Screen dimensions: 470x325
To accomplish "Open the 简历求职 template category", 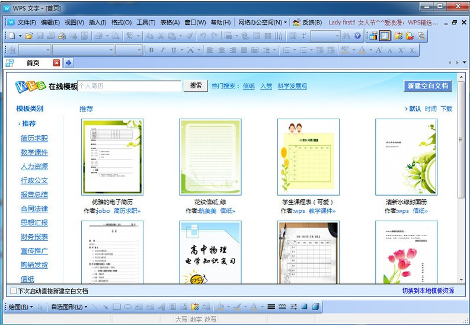I will point(34,138).
